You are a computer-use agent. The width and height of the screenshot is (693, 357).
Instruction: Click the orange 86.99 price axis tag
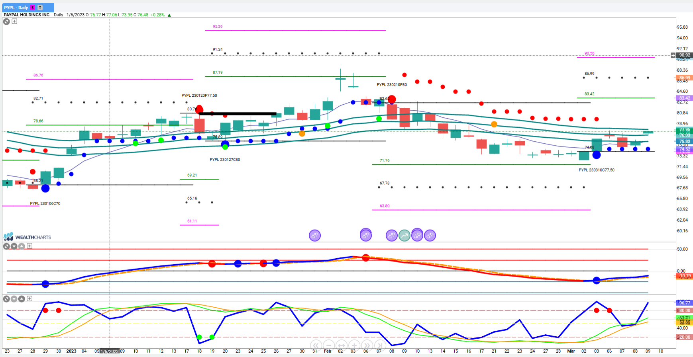[685, 78]
